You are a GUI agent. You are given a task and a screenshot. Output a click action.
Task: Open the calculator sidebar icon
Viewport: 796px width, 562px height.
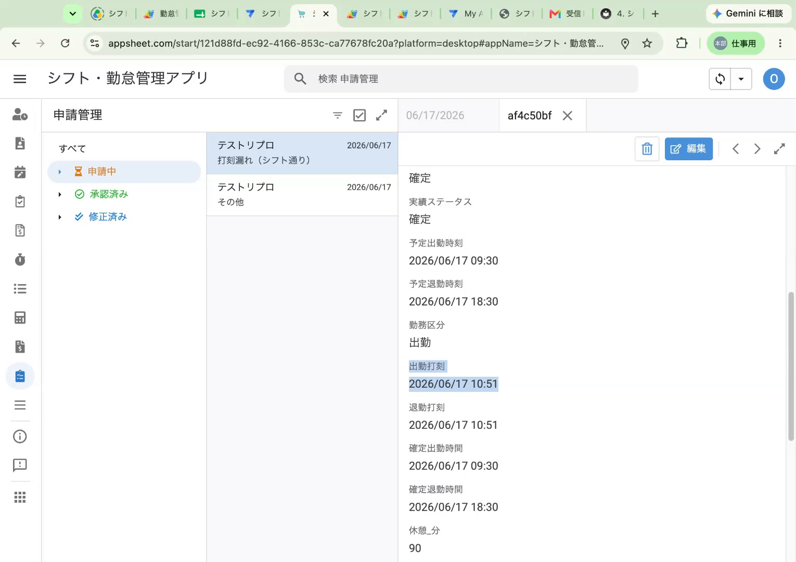coord(20,317)
